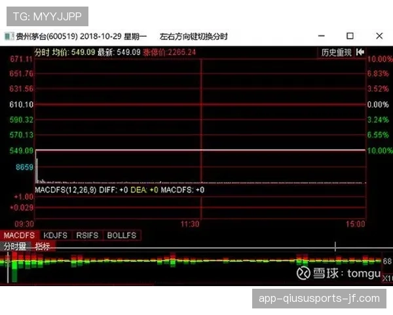Switch to the BOLLFS indicator tab
The width and height of the screenshot is (393, 315).
tap(122, 236)
